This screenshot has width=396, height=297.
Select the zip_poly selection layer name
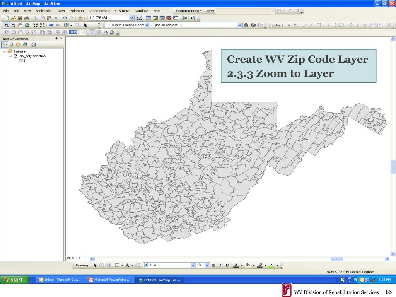point(32,56)
